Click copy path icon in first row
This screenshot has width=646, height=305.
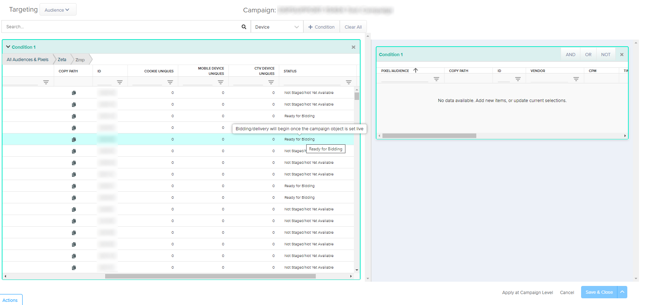74,93
